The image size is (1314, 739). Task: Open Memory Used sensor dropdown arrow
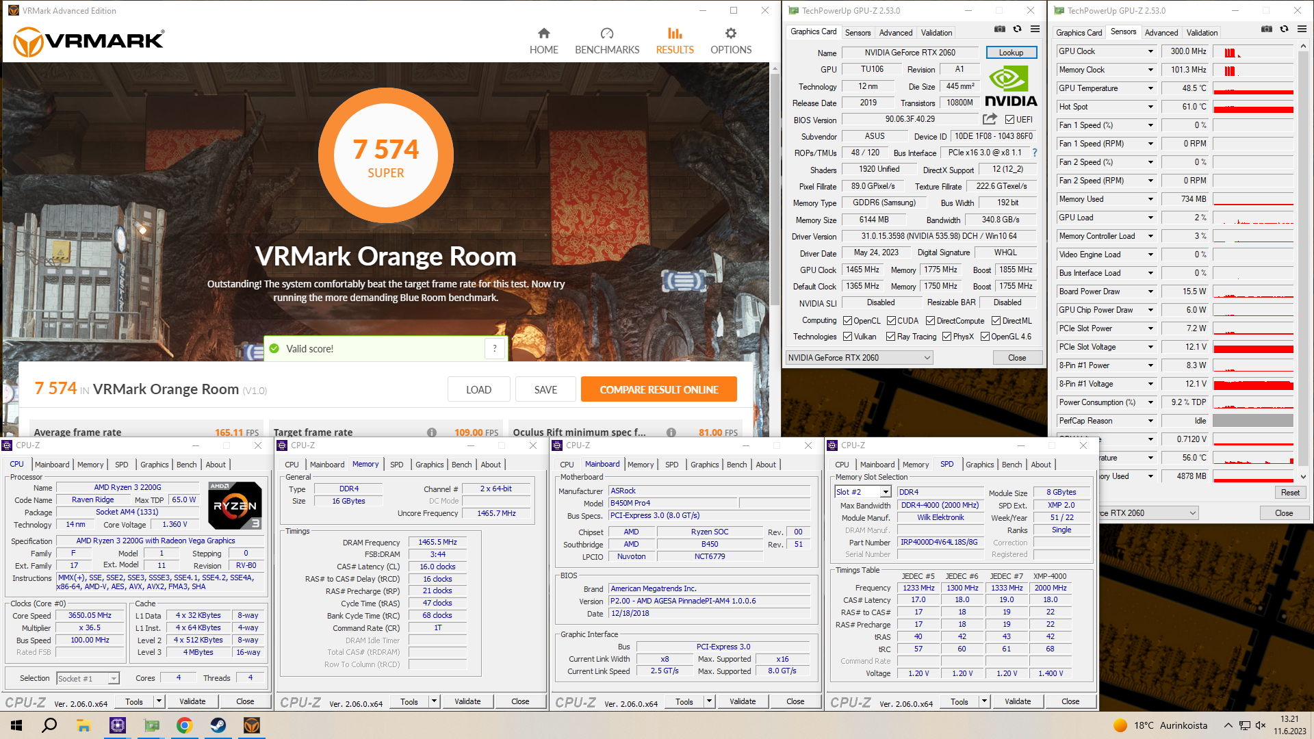1150,199
